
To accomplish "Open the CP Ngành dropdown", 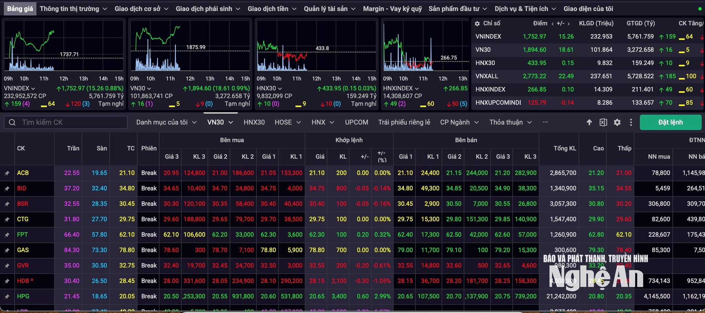I will (459, 122).
